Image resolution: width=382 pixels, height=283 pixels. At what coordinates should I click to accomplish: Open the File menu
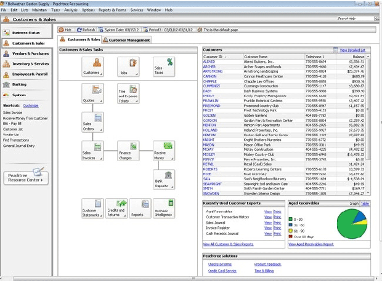(4, 10)
